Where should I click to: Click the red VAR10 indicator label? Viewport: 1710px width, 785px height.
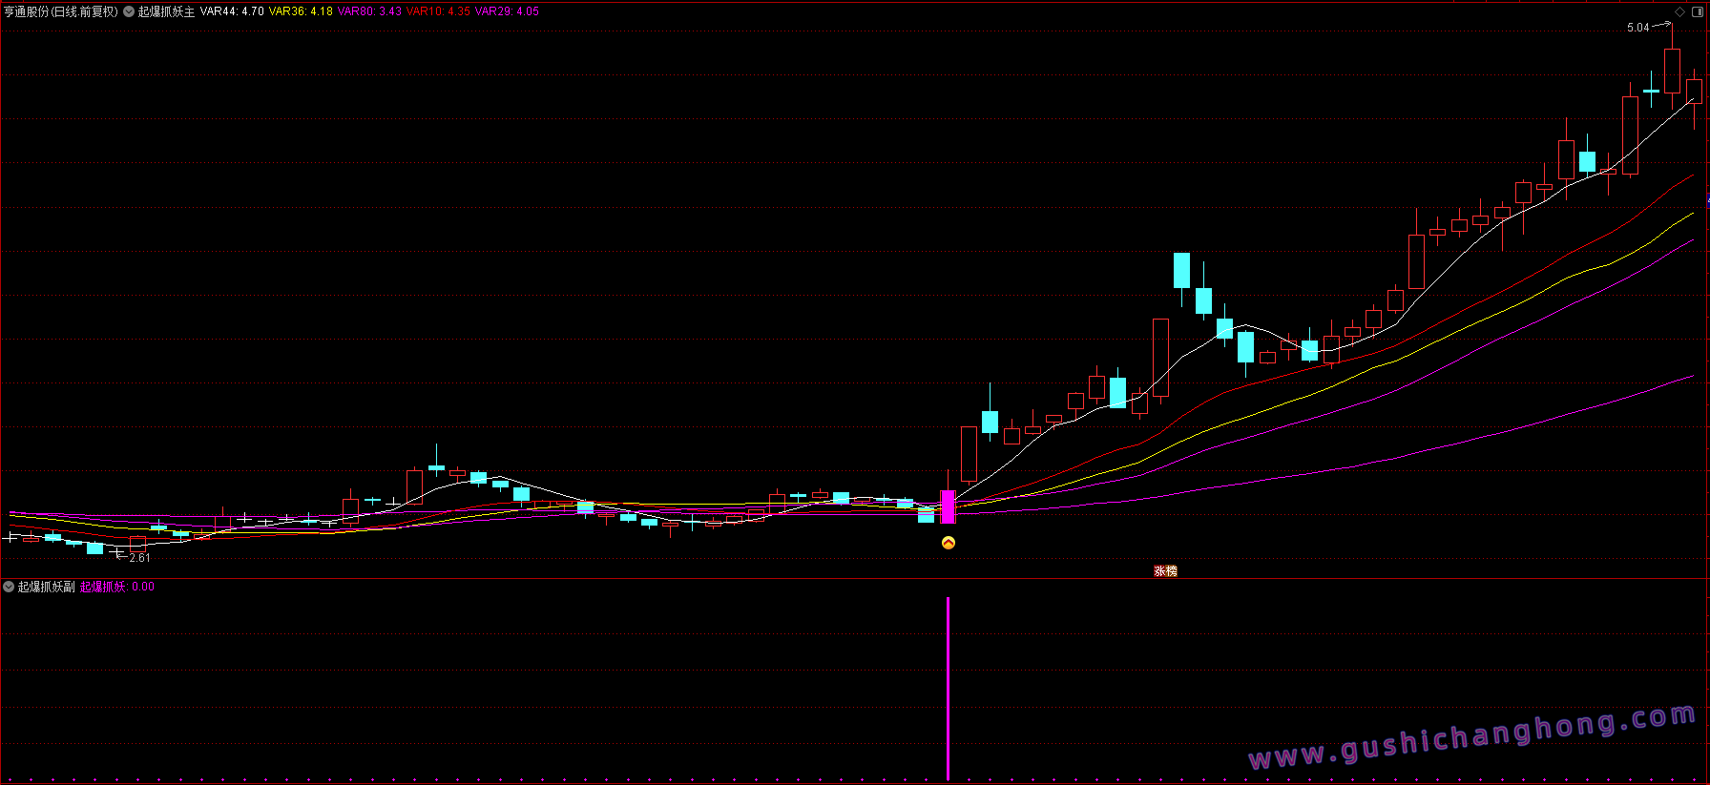(438, 11)
